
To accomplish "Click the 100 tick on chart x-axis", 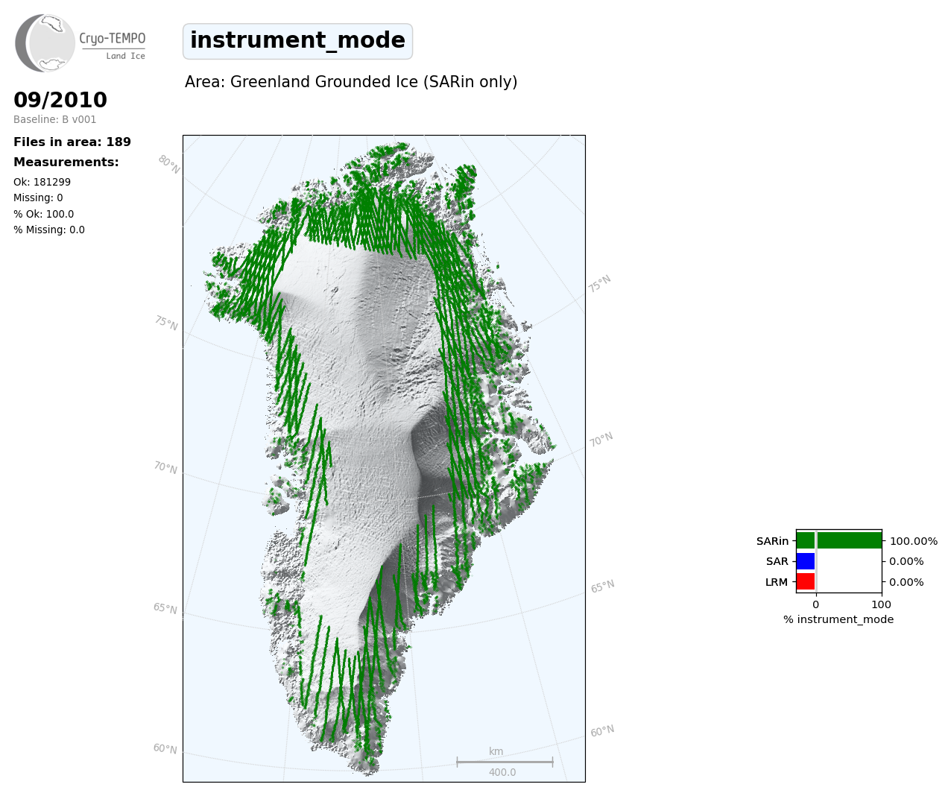I will (881, 604).
